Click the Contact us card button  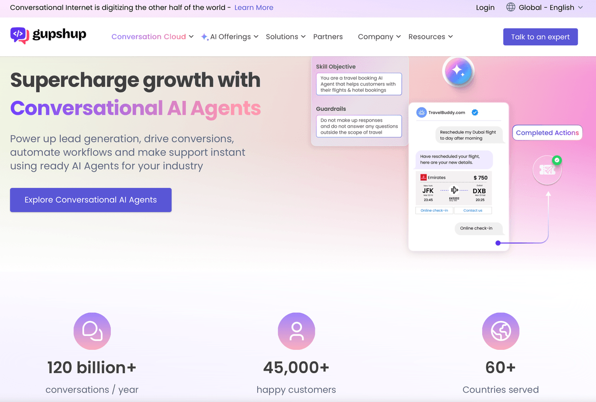[473, 210]
